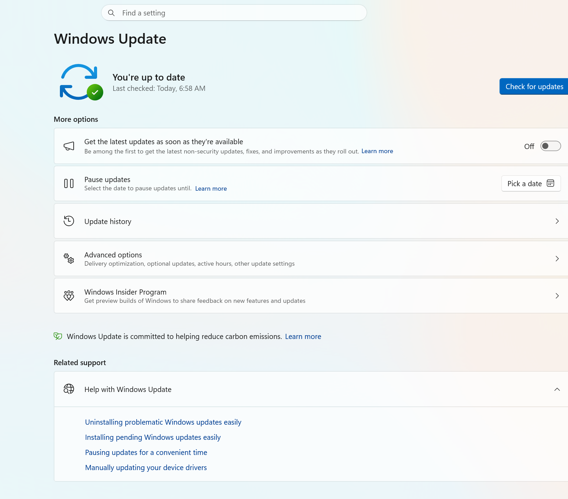
Task: Click the pause icon beside Pause updates
Action: (69, 183)
